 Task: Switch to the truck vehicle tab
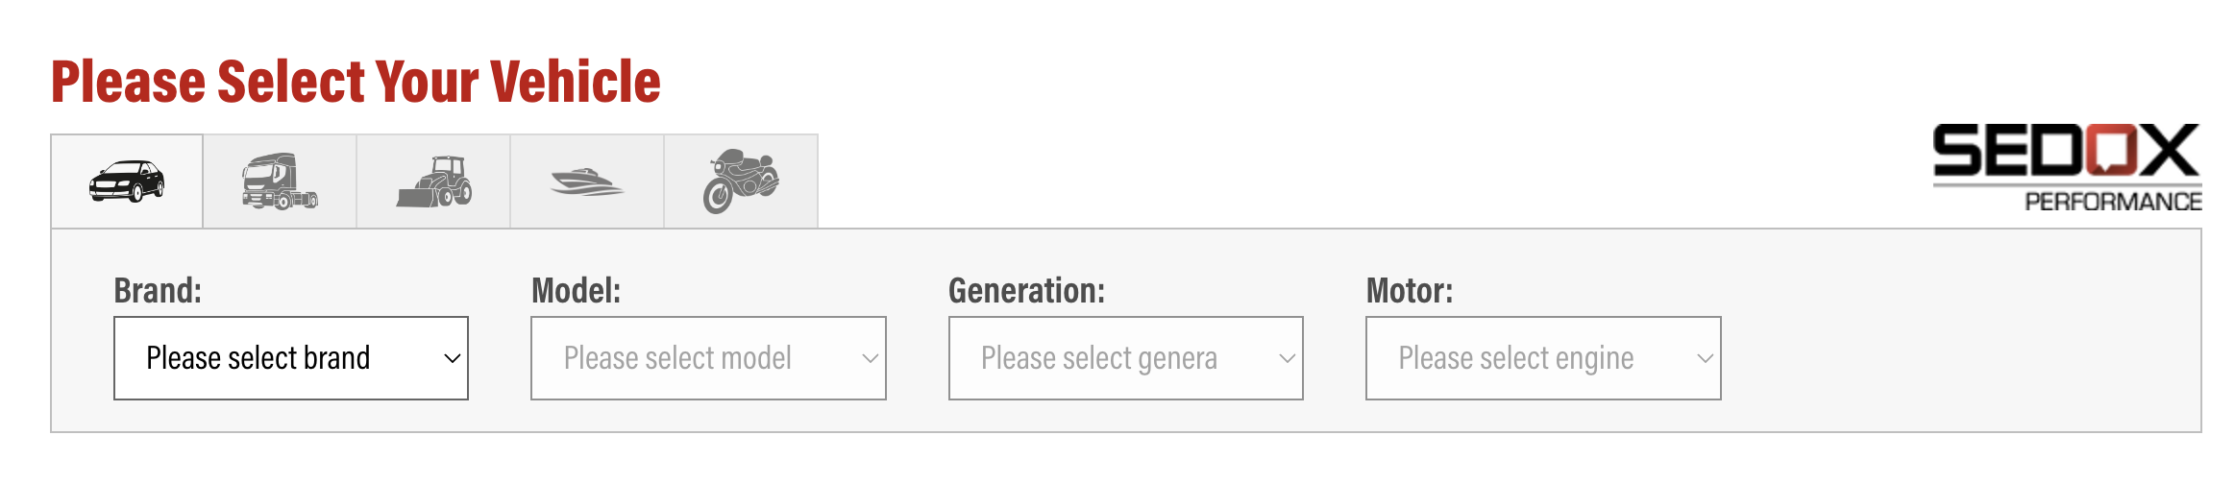click(x=280, y=181)
